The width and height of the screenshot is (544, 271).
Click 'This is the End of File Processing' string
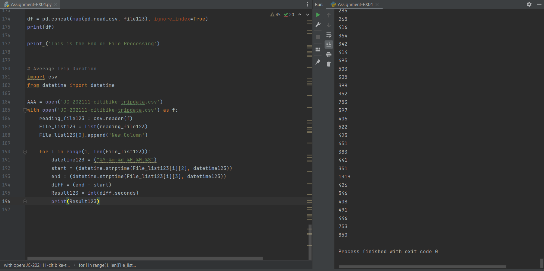(103, 44)
